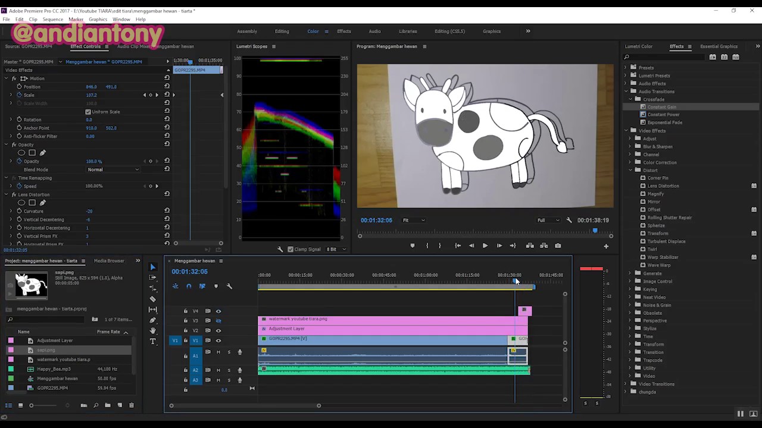Play the sequence in the Program monitor
Screen dimensions: 762x428
[x=485, y=246]
